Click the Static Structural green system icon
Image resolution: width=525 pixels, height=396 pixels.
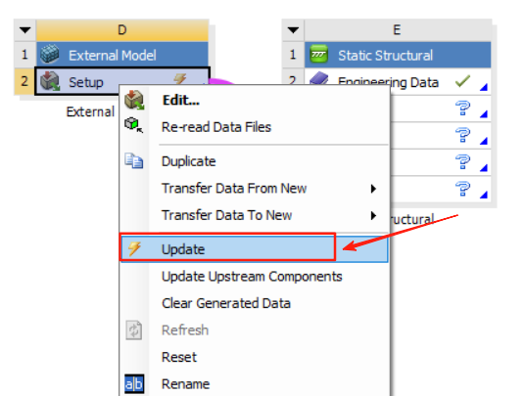(318, 55)
